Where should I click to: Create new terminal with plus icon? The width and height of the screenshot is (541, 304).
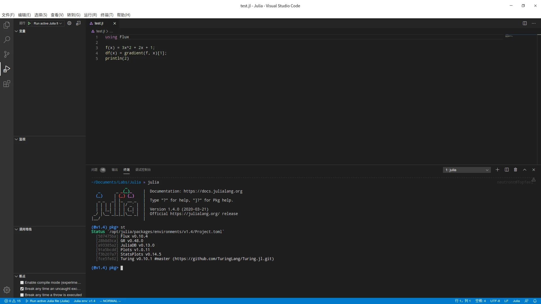(x=497, y=170)
